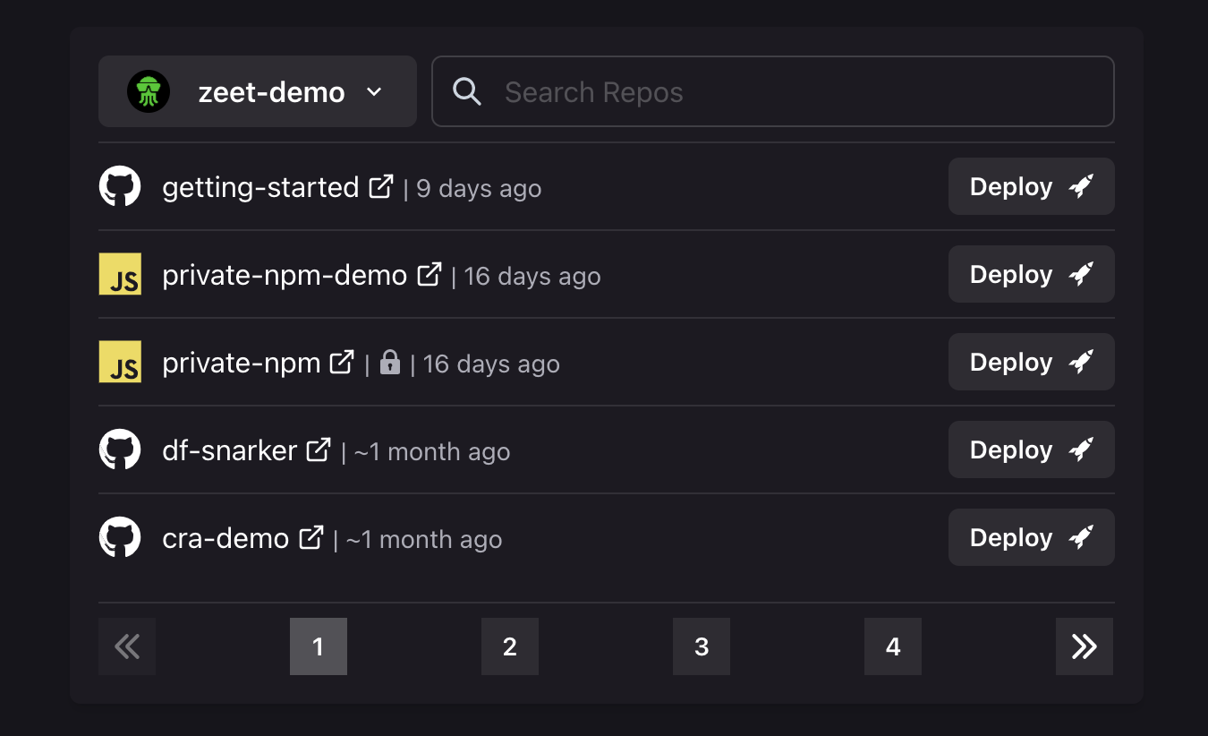
Task: Click GitHub logo for cra-demo repo
Action: 120,538
